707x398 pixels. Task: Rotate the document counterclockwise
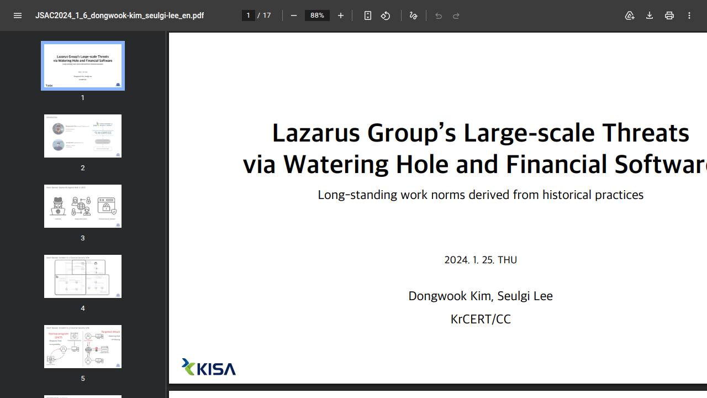coord(386,15)
